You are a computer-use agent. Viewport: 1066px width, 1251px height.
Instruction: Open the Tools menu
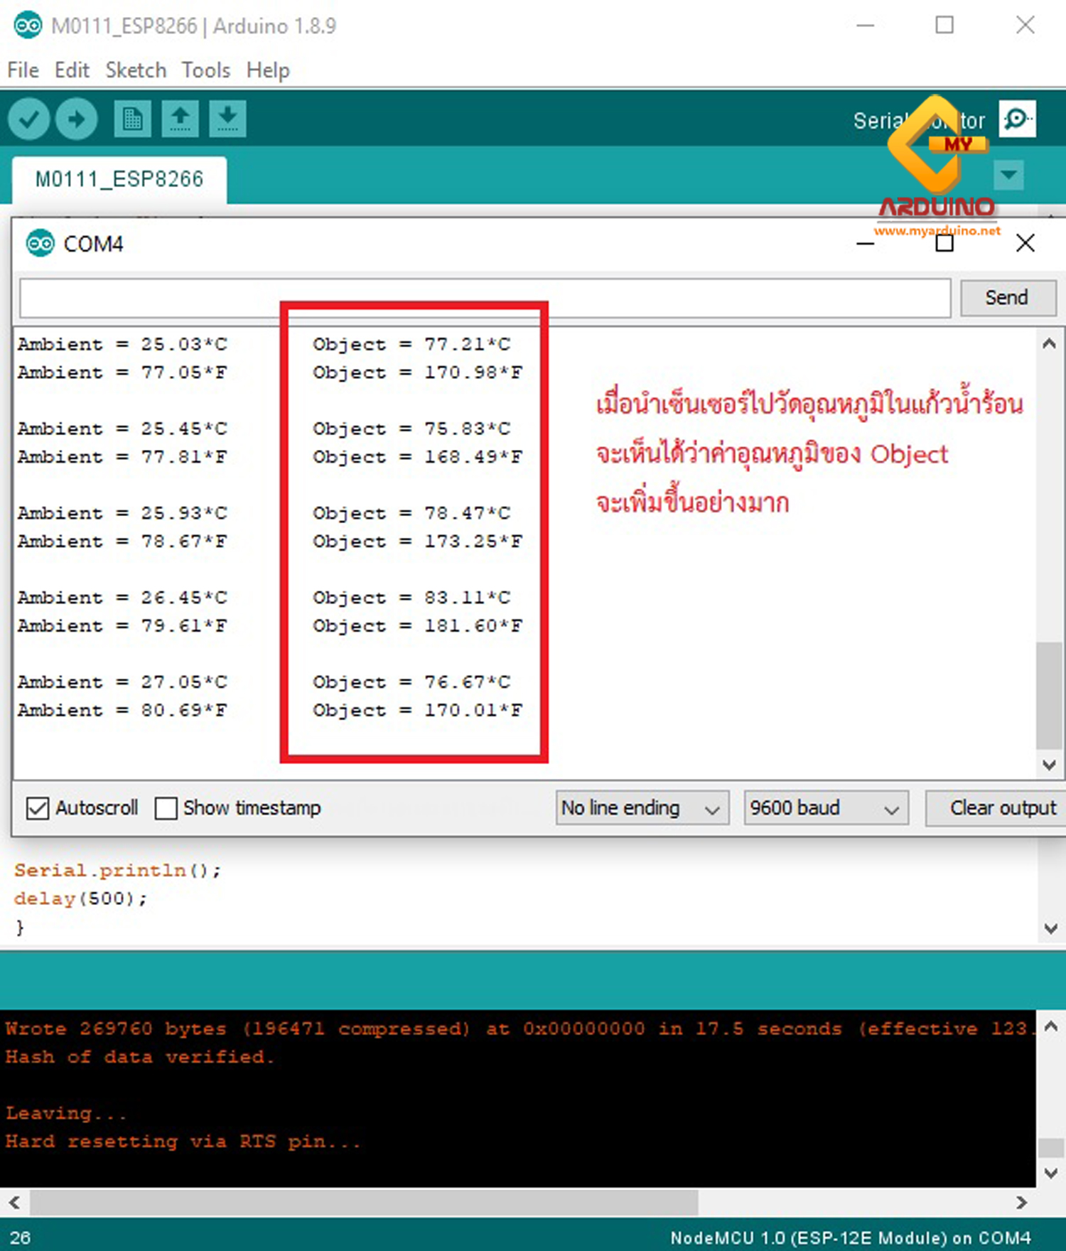[205, 70]
